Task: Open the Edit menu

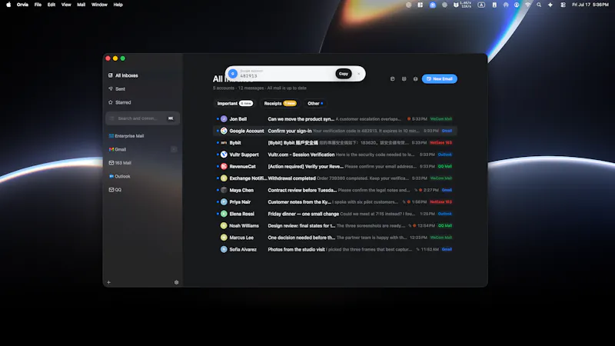Action: pos(52,5)
